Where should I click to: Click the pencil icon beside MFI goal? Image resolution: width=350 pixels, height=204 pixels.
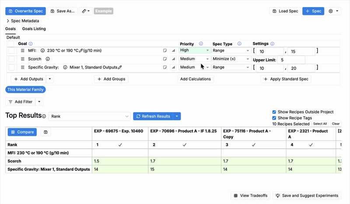click(x=81, y=51)
